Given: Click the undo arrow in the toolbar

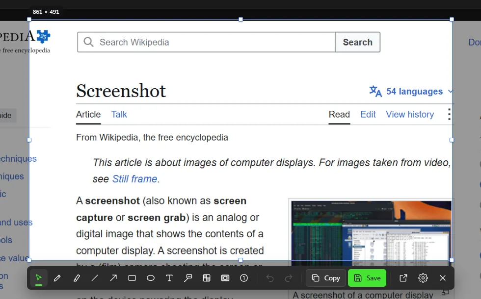Looking at the screenshot, I should [x=270, y=278].
